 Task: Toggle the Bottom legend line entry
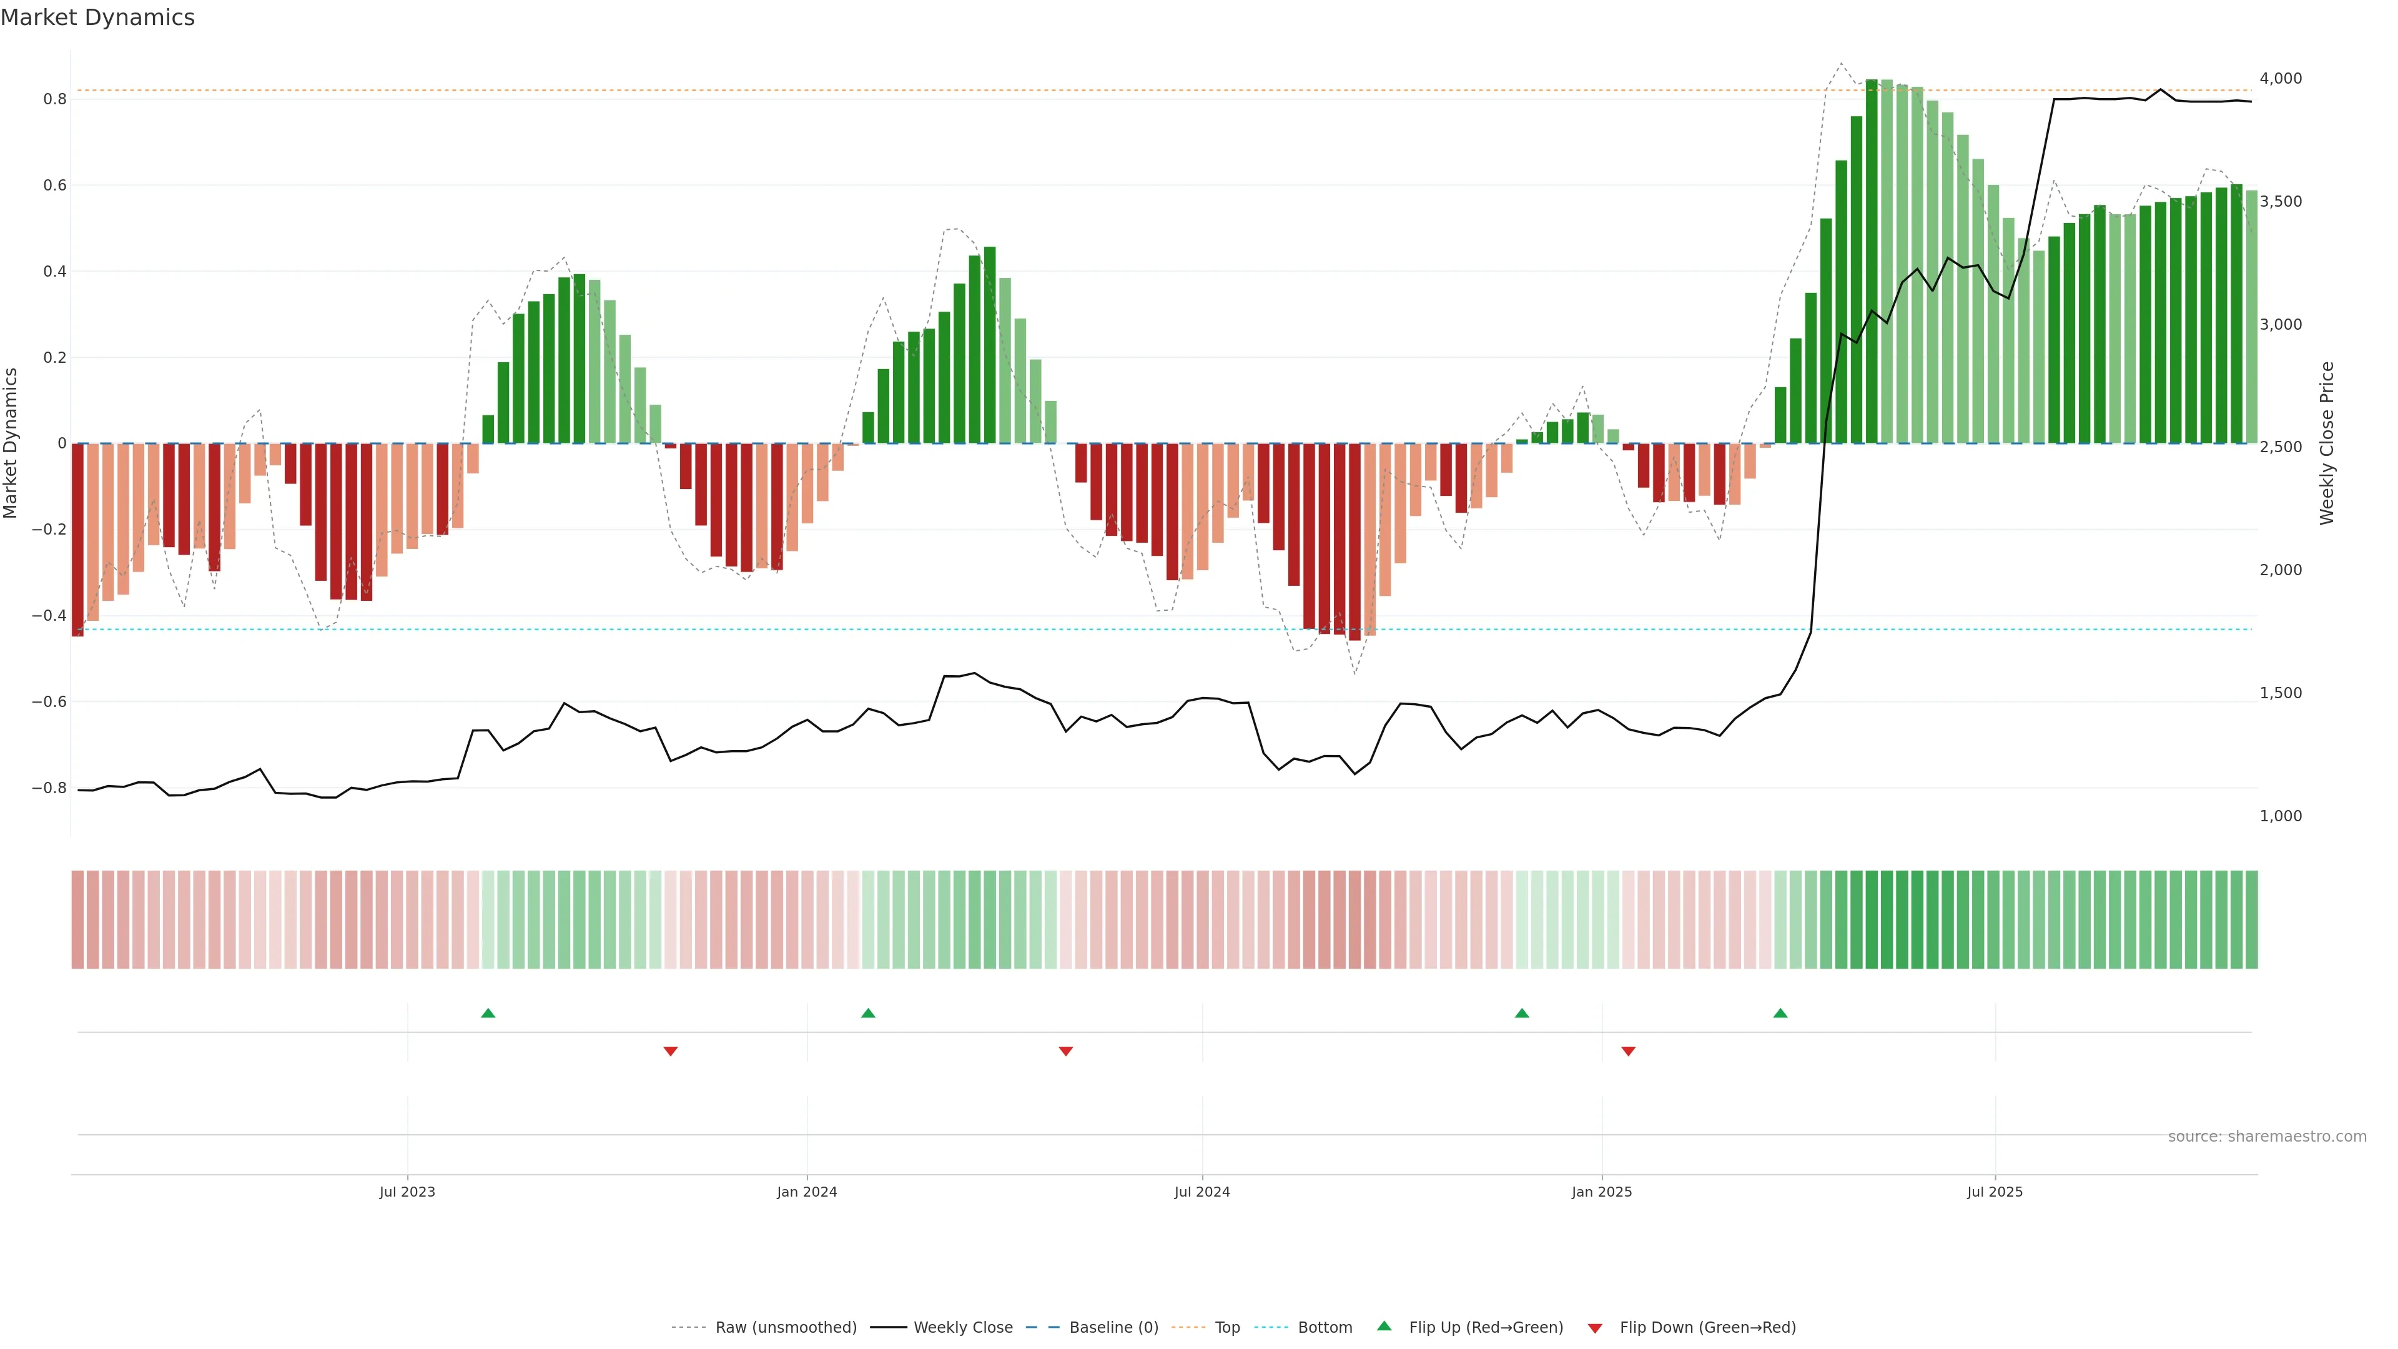tap(1325, 1328)
